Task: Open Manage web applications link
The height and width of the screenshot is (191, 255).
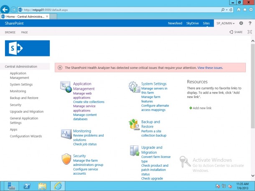Action: 82,95
